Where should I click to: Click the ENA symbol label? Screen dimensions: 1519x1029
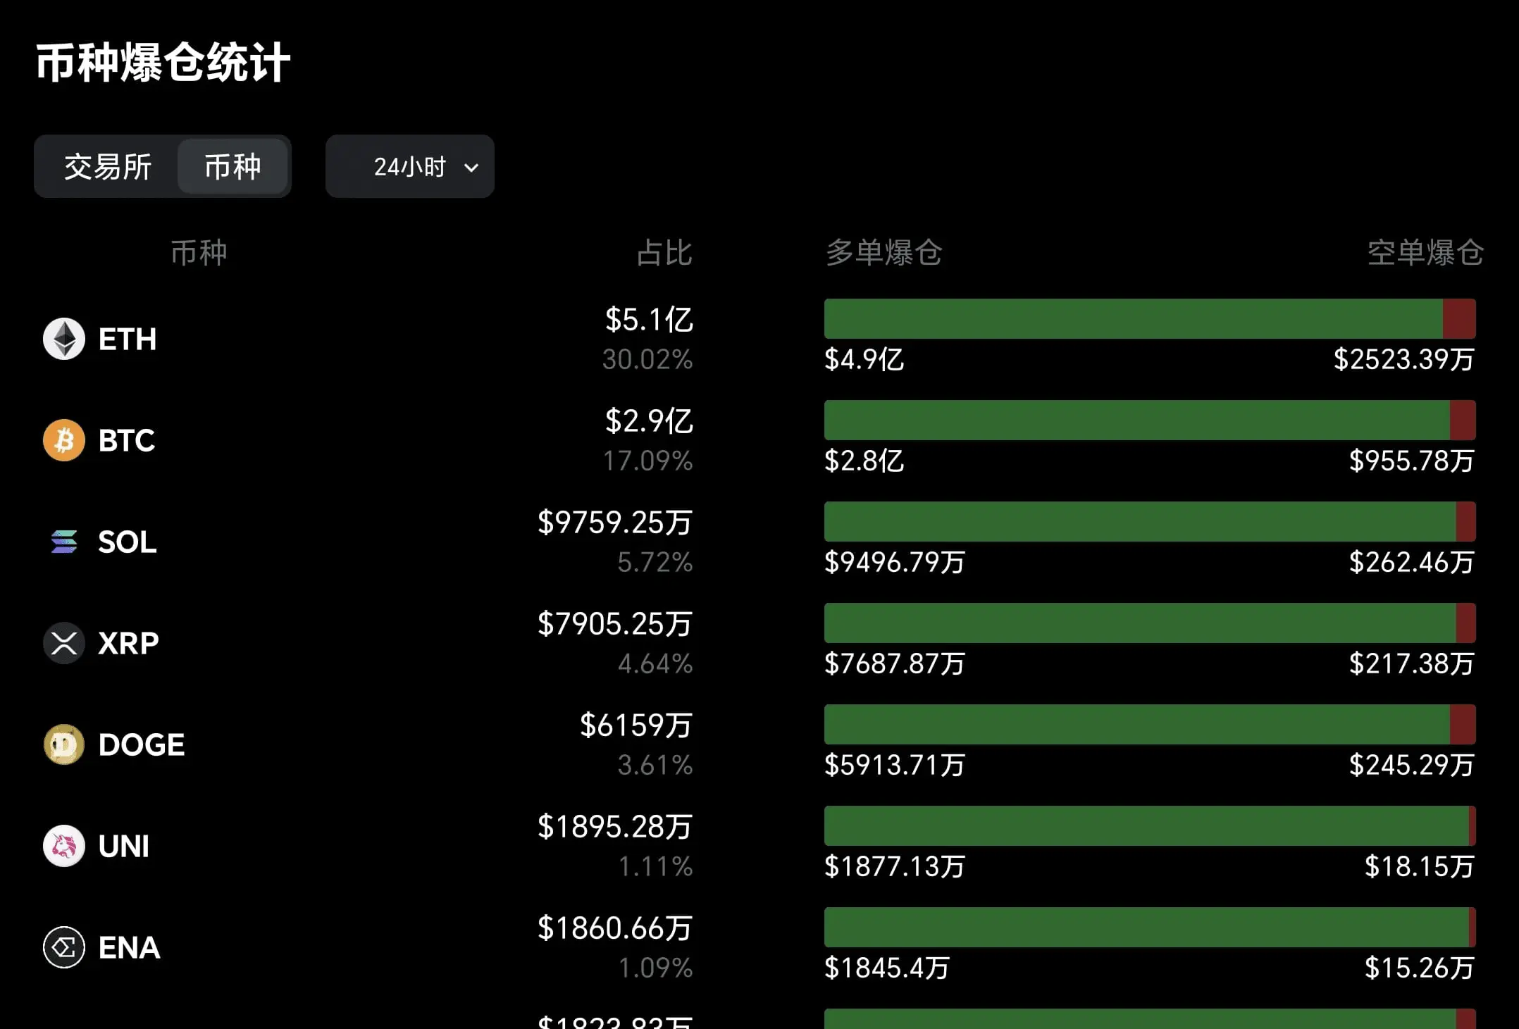[x=130, y=948]
